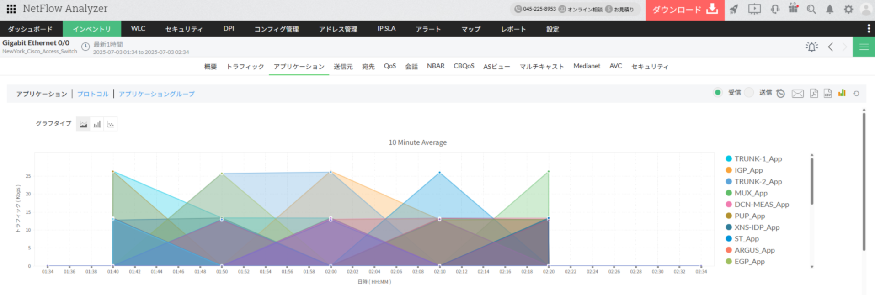
Task: Switch to the QoS tab
Action: click(389, 66)
